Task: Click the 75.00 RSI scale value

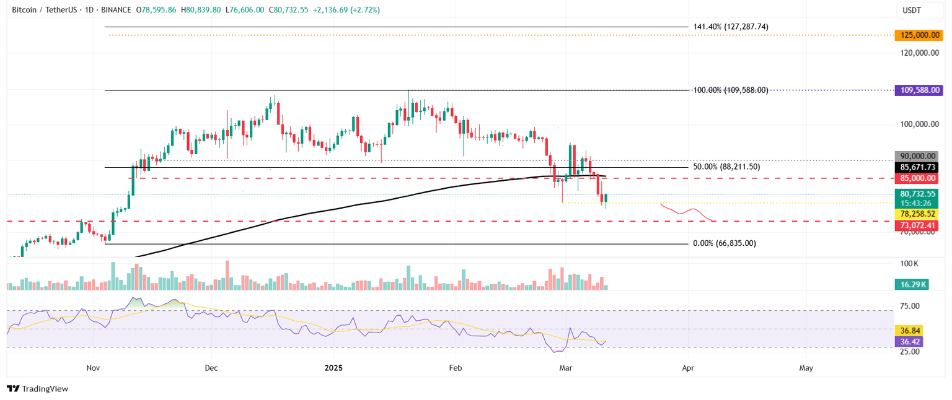Action: tap(909, 306)
